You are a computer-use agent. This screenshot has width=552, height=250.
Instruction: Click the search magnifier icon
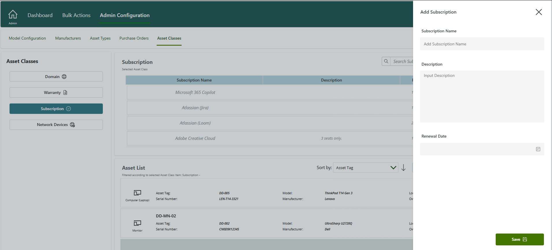click(386, 61)
